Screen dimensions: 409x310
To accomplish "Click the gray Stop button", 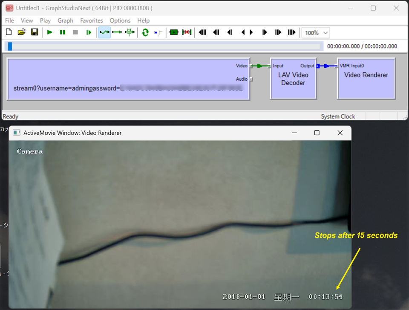I will pos(75,32).
